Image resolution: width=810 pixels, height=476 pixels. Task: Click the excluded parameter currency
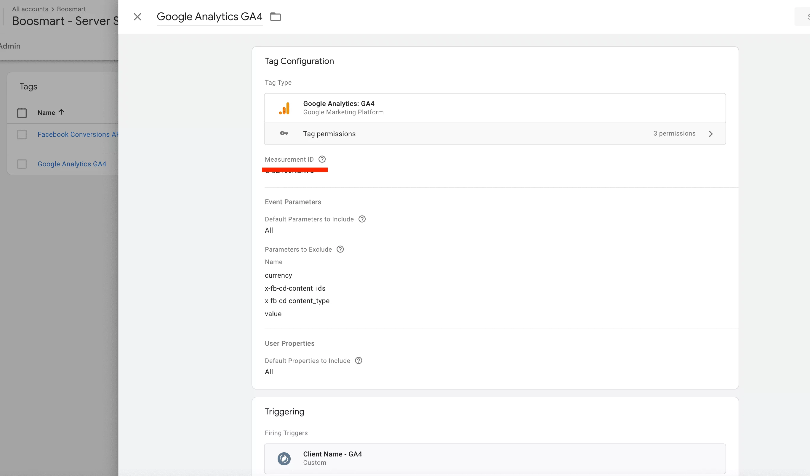pos(278,275)
